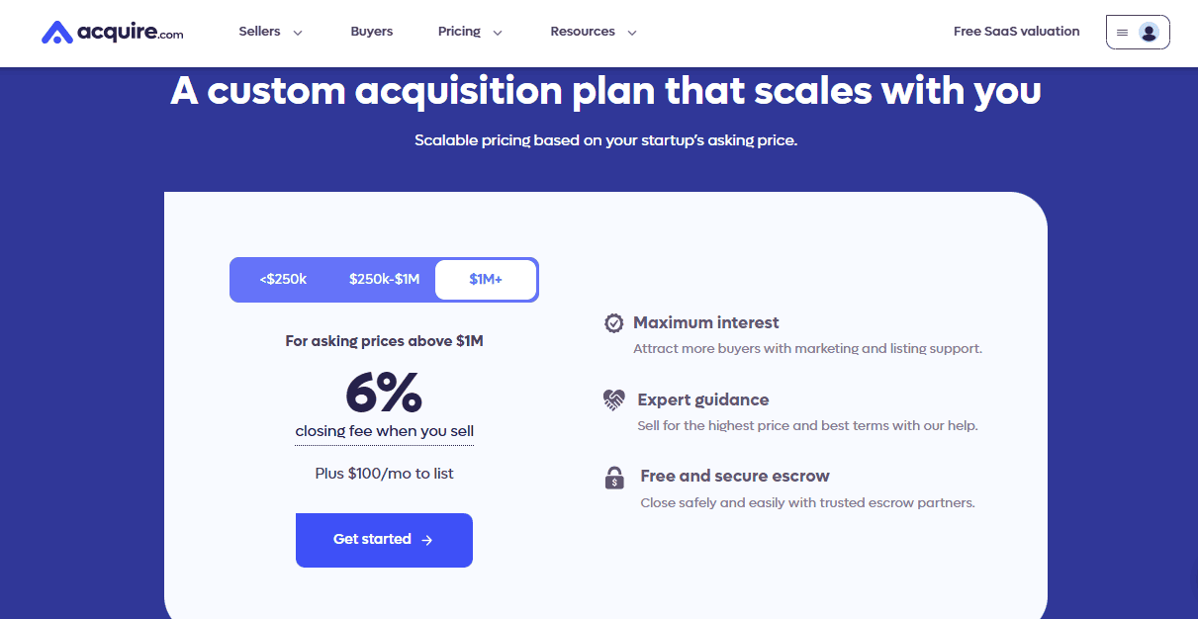Click the secure escrow padlock icon
Image resolution: width=1198 pixels, height=619 pixels.
click(614, 478)
